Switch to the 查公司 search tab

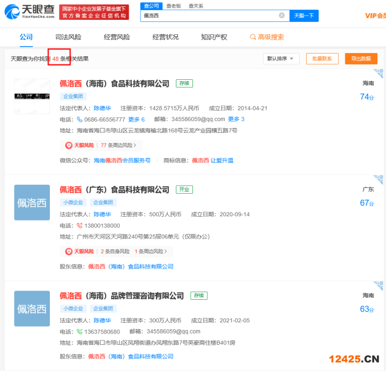[151, 6]
